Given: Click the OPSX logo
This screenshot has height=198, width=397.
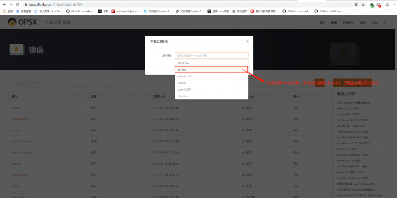Looking at the screenshot, I should (x=22, y=22).
